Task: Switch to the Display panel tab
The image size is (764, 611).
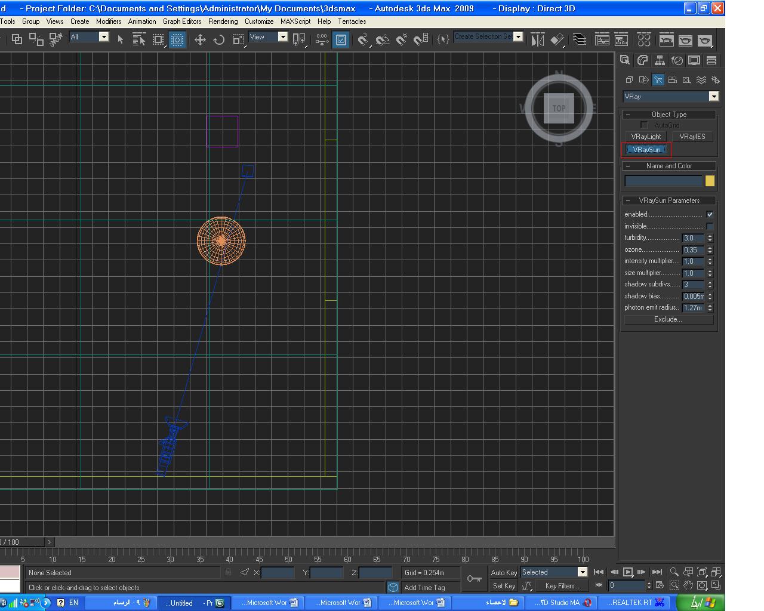Action: tap(694, 60)
